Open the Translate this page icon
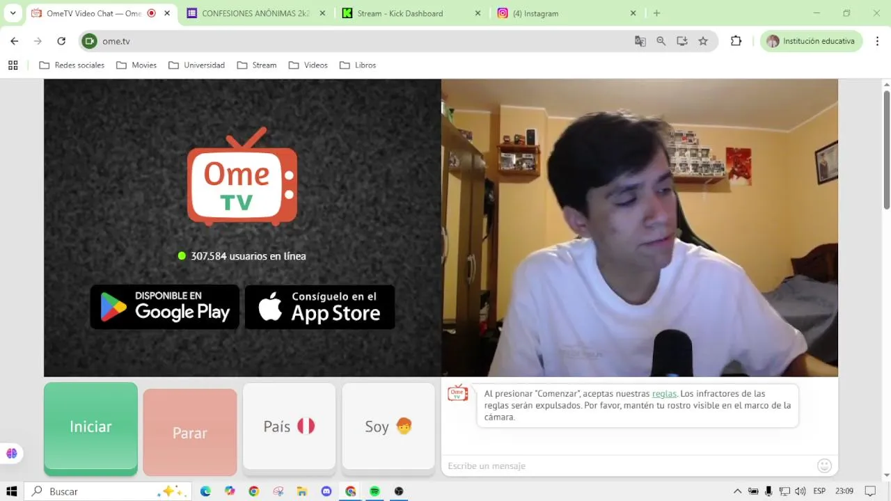Viewport: 891px width, 501px height. click(640, 41)
